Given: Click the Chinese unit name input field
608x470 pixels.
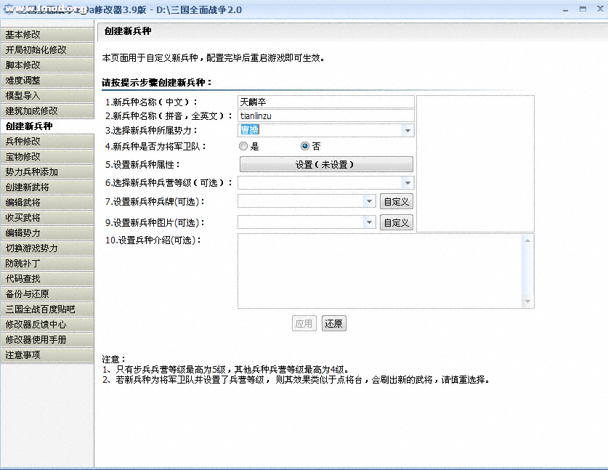Looking at the screenshot, I should [325, 102].
